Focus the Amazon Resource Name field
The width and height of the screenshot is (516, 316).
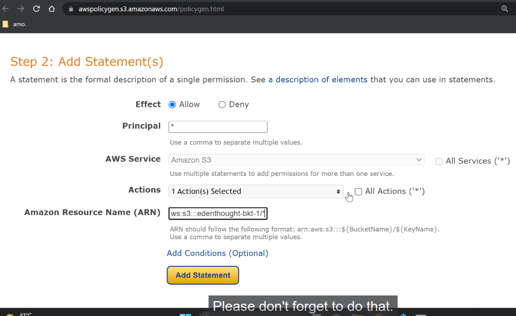[x=218, y=213]
